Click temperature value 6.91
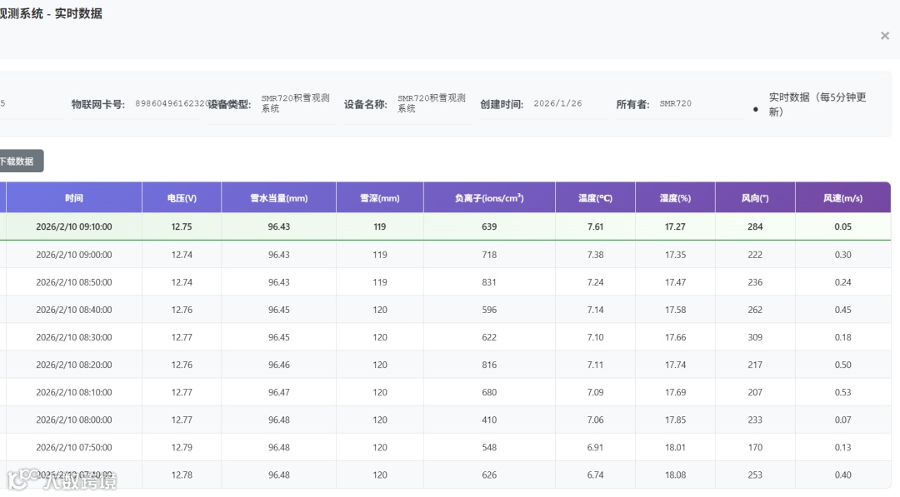Viewport: 900px width, 497px height. click(595, 447)
